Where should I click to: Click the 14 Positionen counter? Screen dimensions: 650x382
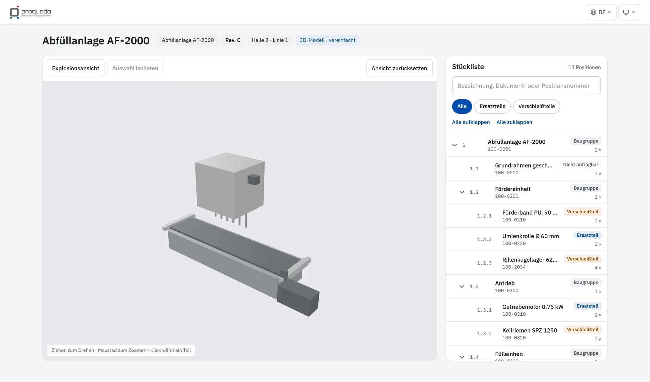click(x=584, y=67)
